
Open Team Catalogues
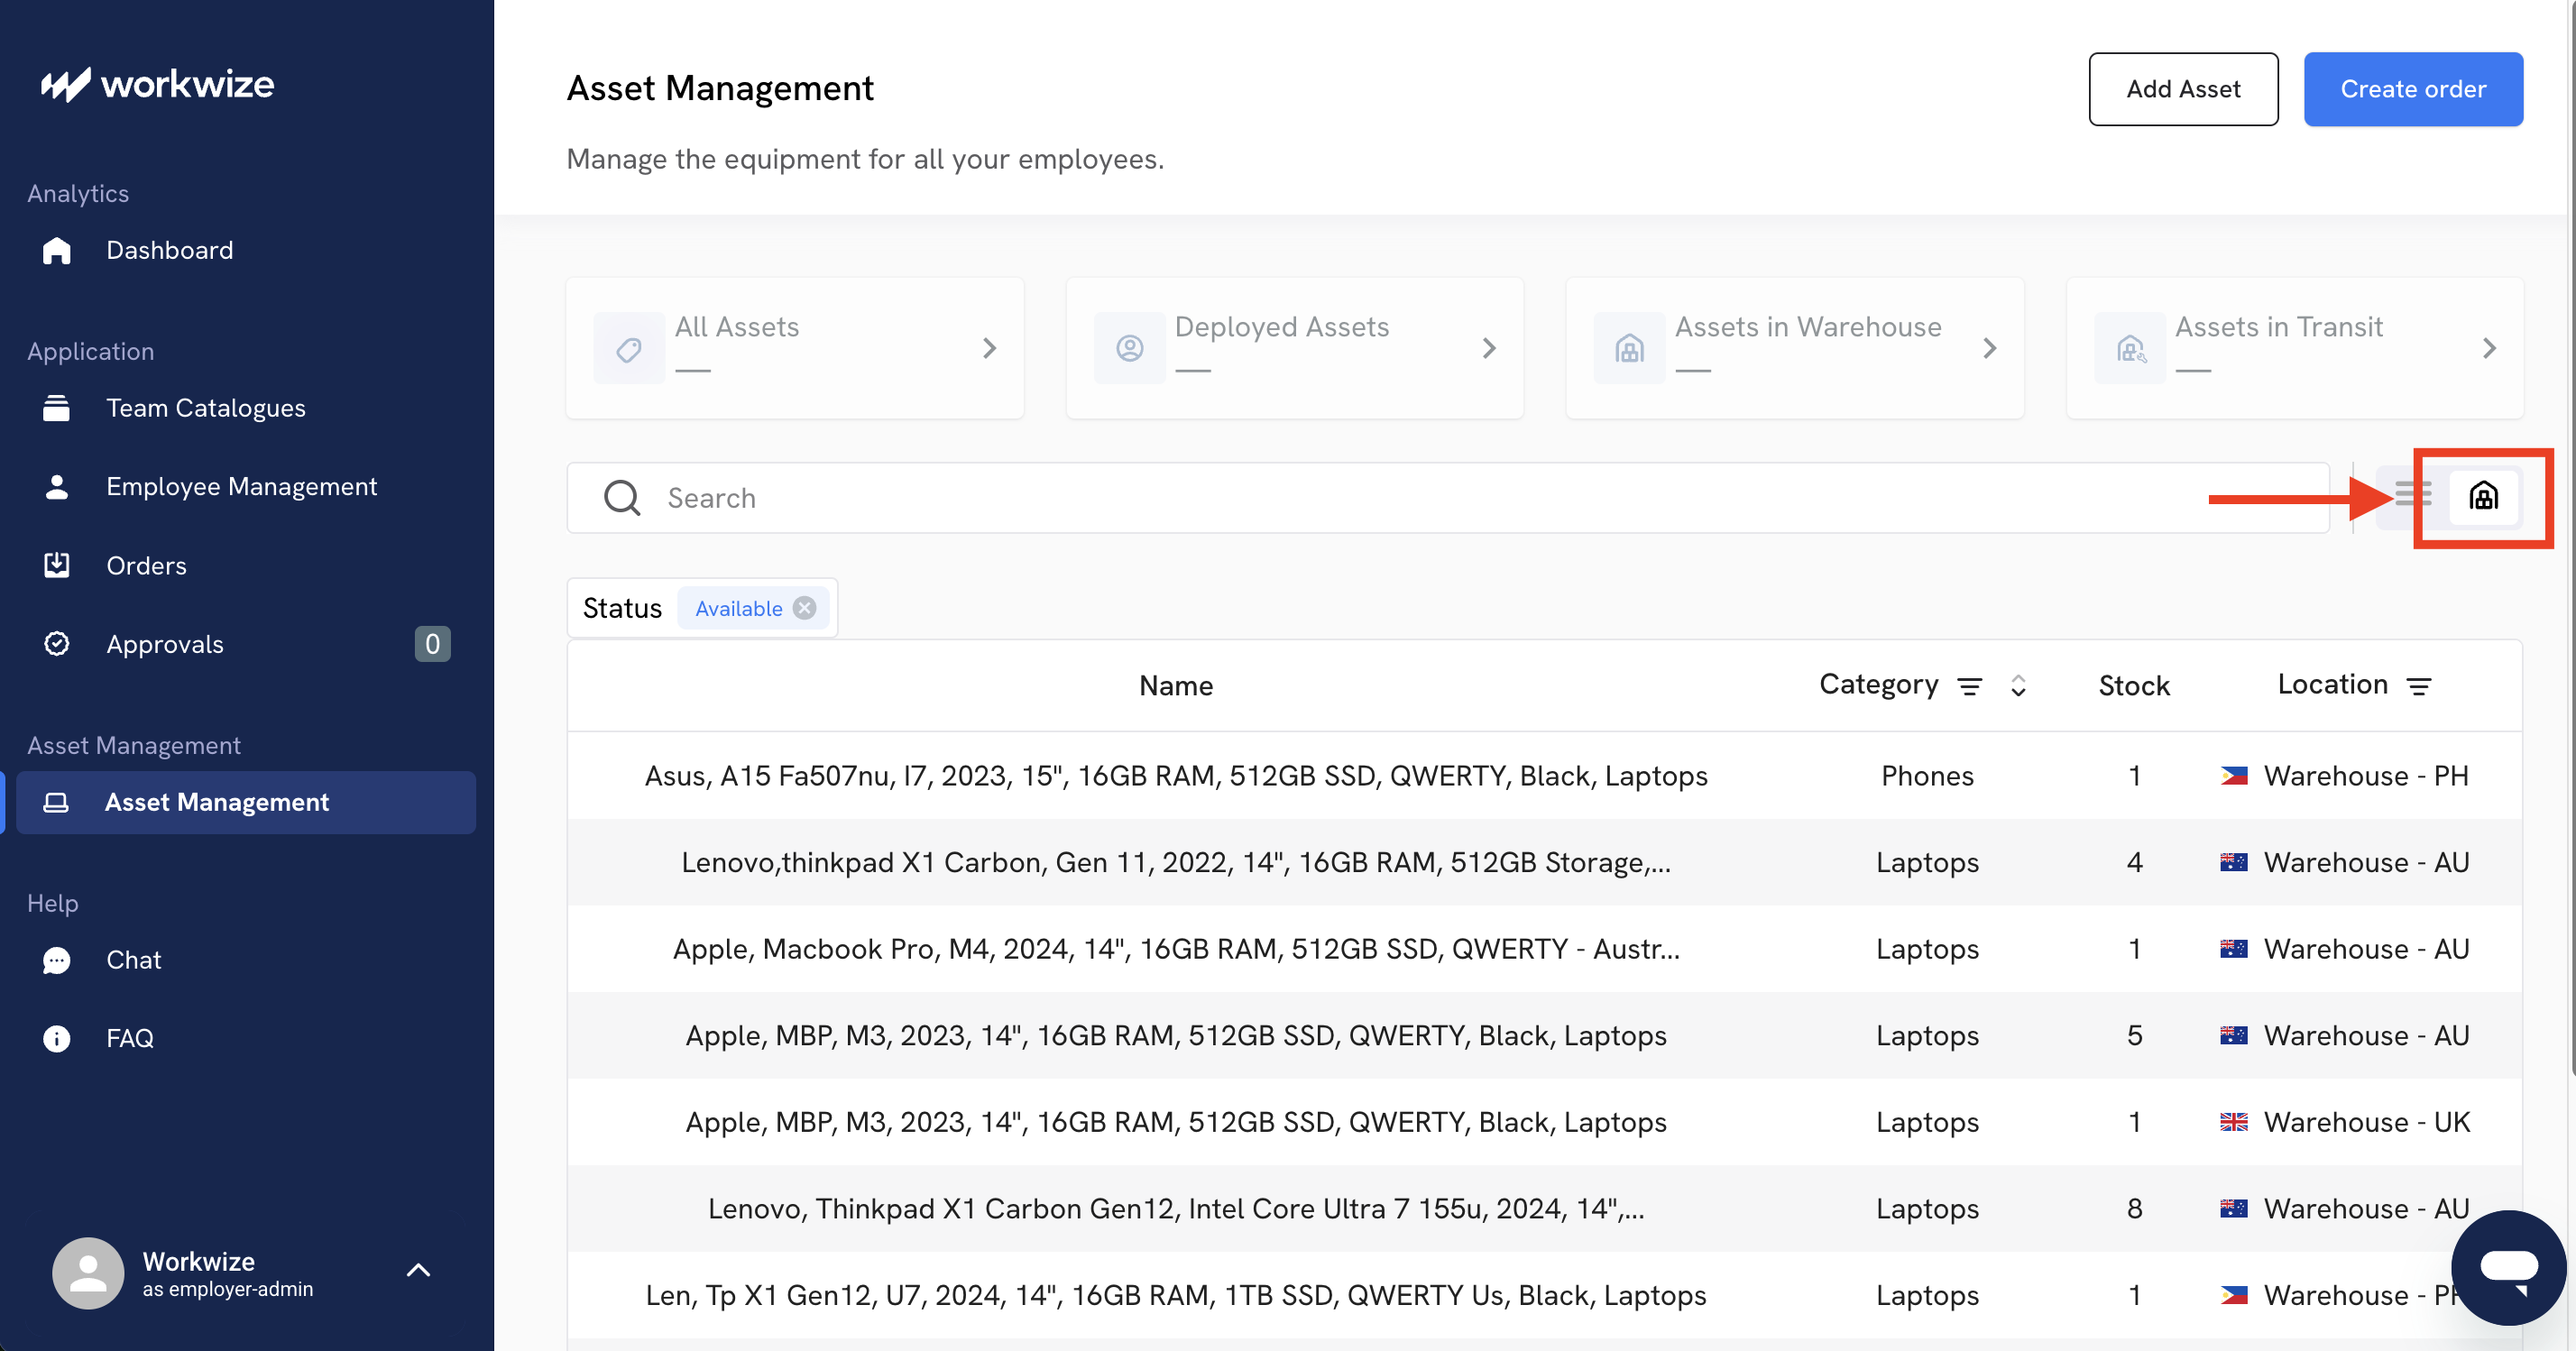205,408
